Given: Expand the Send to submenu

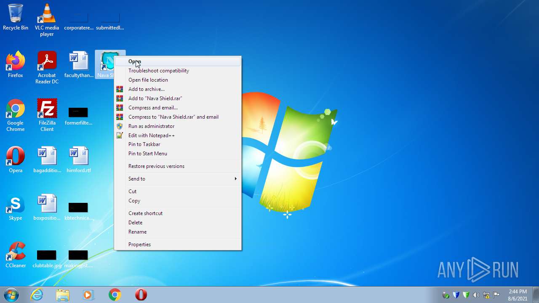Looking at the screenshot, I should 178,179.
